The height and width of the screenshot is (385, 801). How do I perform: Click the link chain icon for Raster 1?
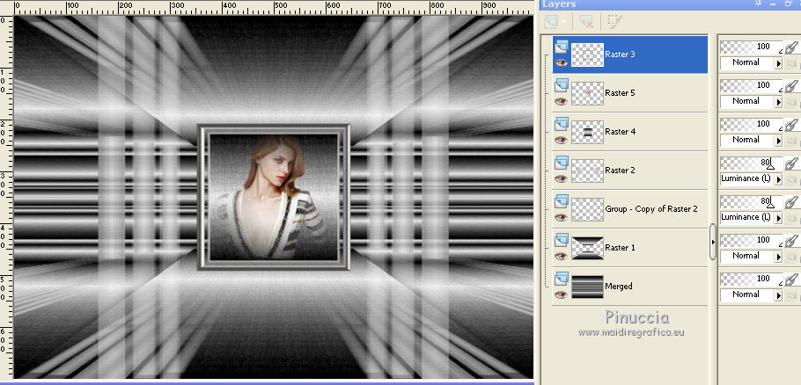pos(791,241)
